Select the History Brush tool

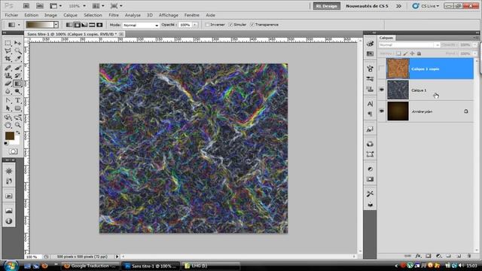point(17,75)
